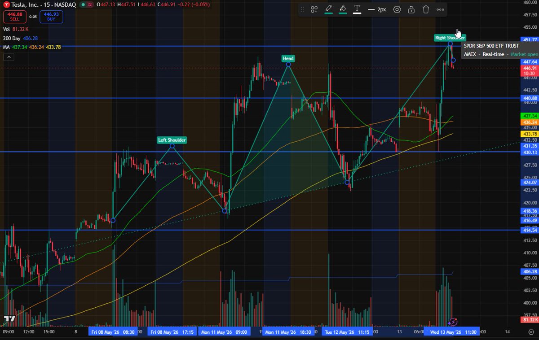Click the Market open status text
Screen dimensions: 539x340
click(525, 54)
